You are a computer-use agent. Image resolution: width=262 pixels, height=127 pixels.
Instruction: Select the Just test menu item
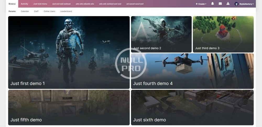click(40, 4)
